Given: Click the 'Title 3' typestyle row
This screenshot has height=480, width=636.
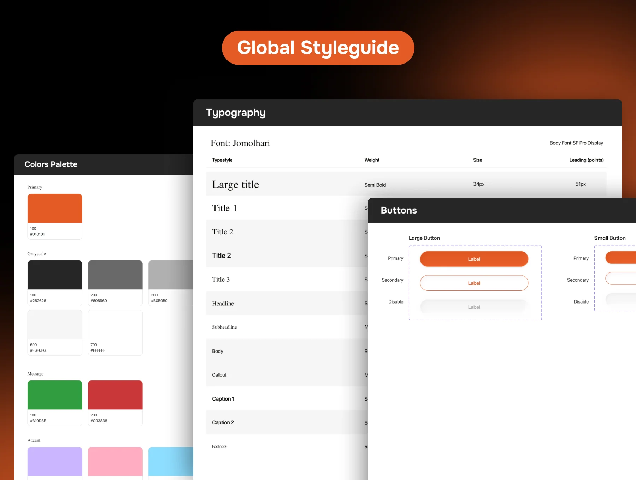Looking at the screenshot, I should [287, 280].
